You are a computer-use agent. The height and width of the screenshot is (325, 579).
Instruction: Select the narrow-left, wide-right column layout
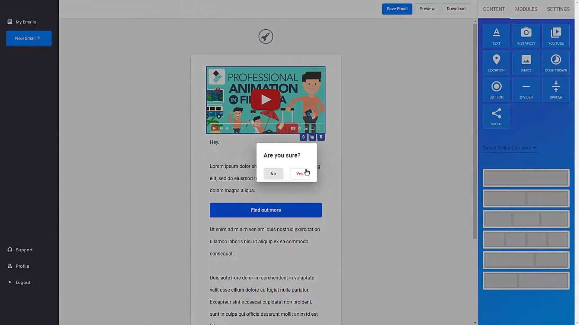526,281
